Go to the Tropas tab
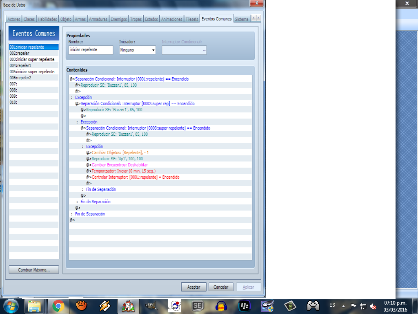Viewport: 418px width, 314px height. pyautogui.click(x=136, y=19)
